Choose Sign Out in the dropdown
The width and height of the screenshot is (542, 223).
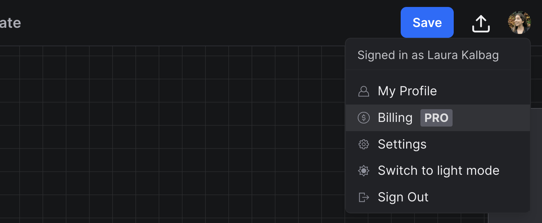403,197
